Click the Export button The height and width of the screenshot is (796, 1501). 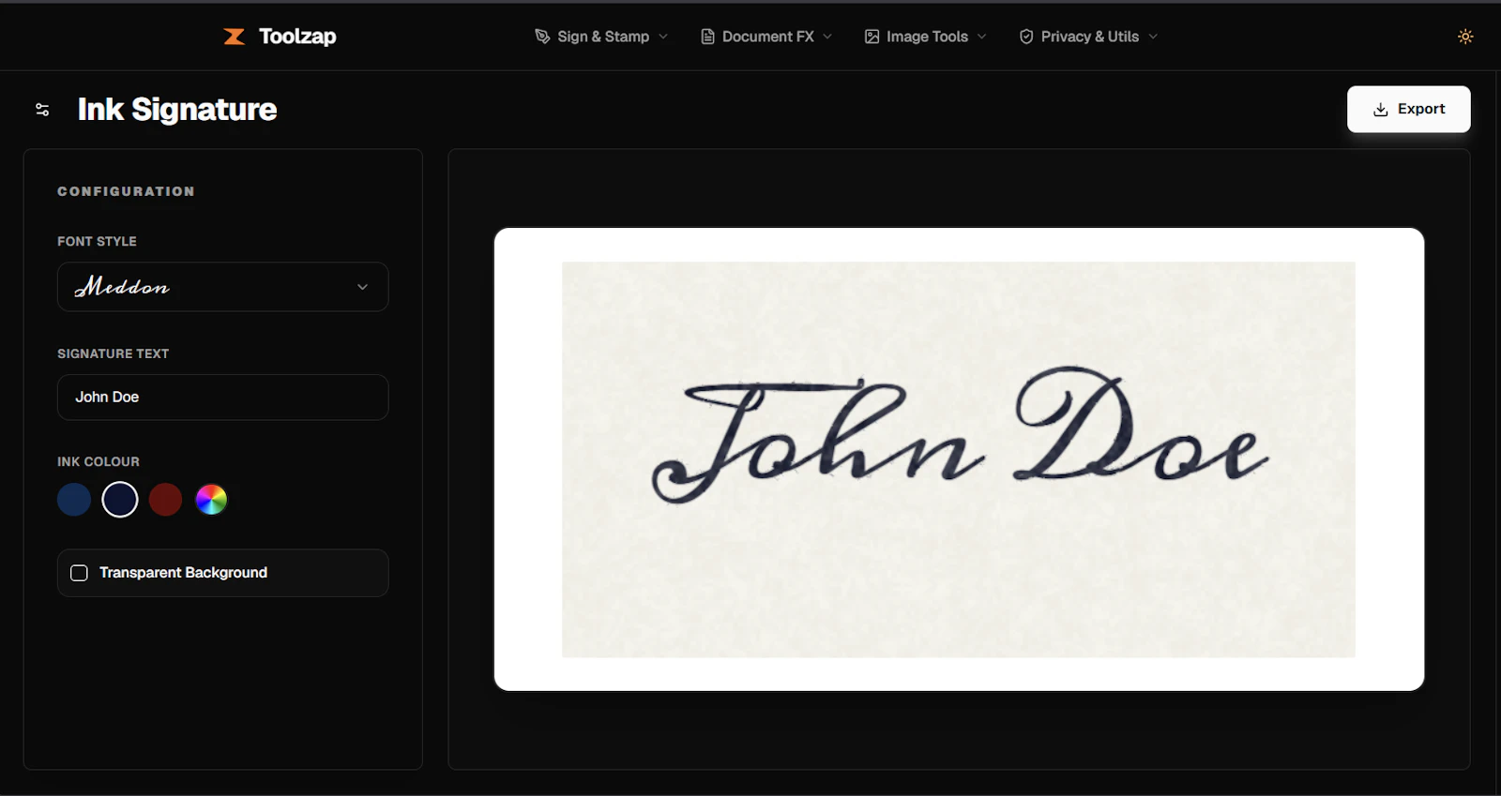pos(1408,109)
